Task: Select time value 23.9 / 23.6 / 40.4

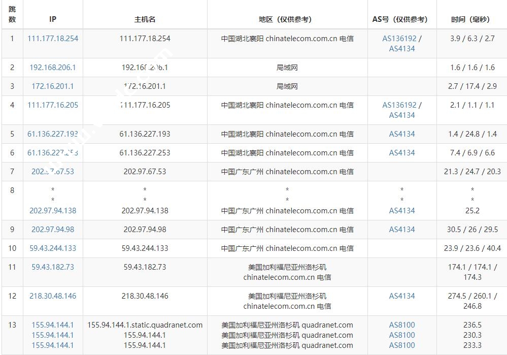Action: pos(472,248)
